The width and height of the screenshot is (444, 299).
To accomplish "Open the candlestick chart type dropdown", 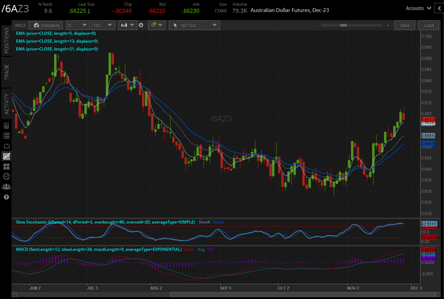I will [127, 25].
